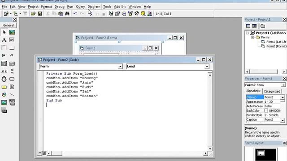The height and width of the screenshot is (161, 287).
Task: Select the DirListBox folder tool
Action: (4, 87)
